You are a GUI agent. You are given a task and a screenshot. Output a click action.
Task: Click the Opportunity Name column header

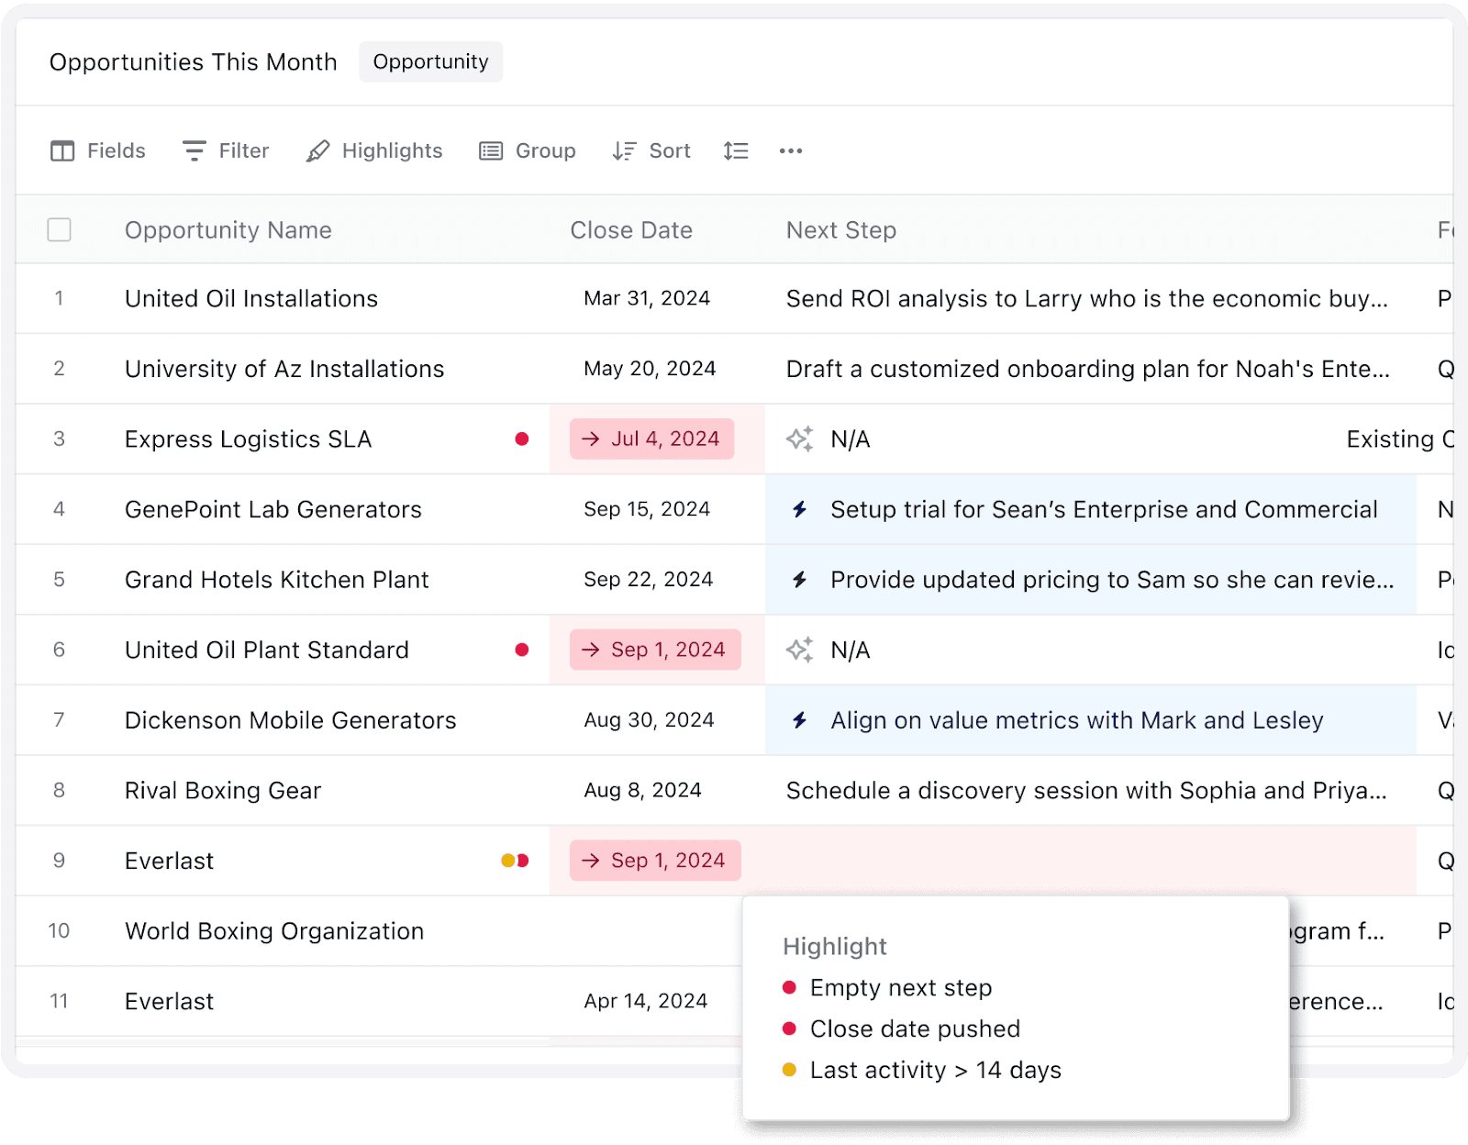(228, 230)
